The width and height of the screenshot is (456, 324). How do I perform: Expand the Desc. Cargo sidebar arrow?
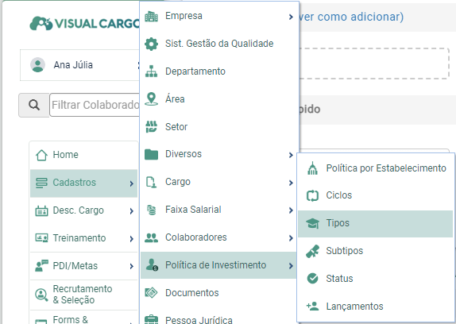click(131, 211)
